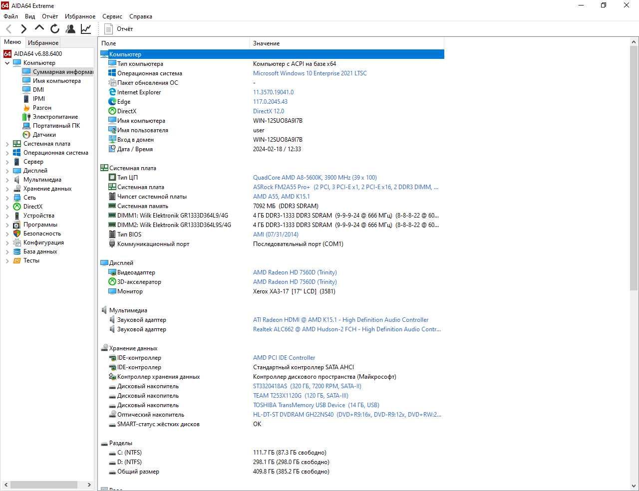This screenshot has height=491, width=639.
Task: Open the DirectX 12.0 link
Action: coord(269,111)
